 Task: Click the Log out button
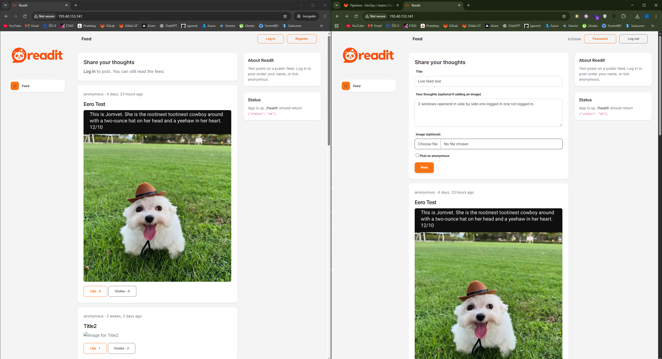click(633, 39)
